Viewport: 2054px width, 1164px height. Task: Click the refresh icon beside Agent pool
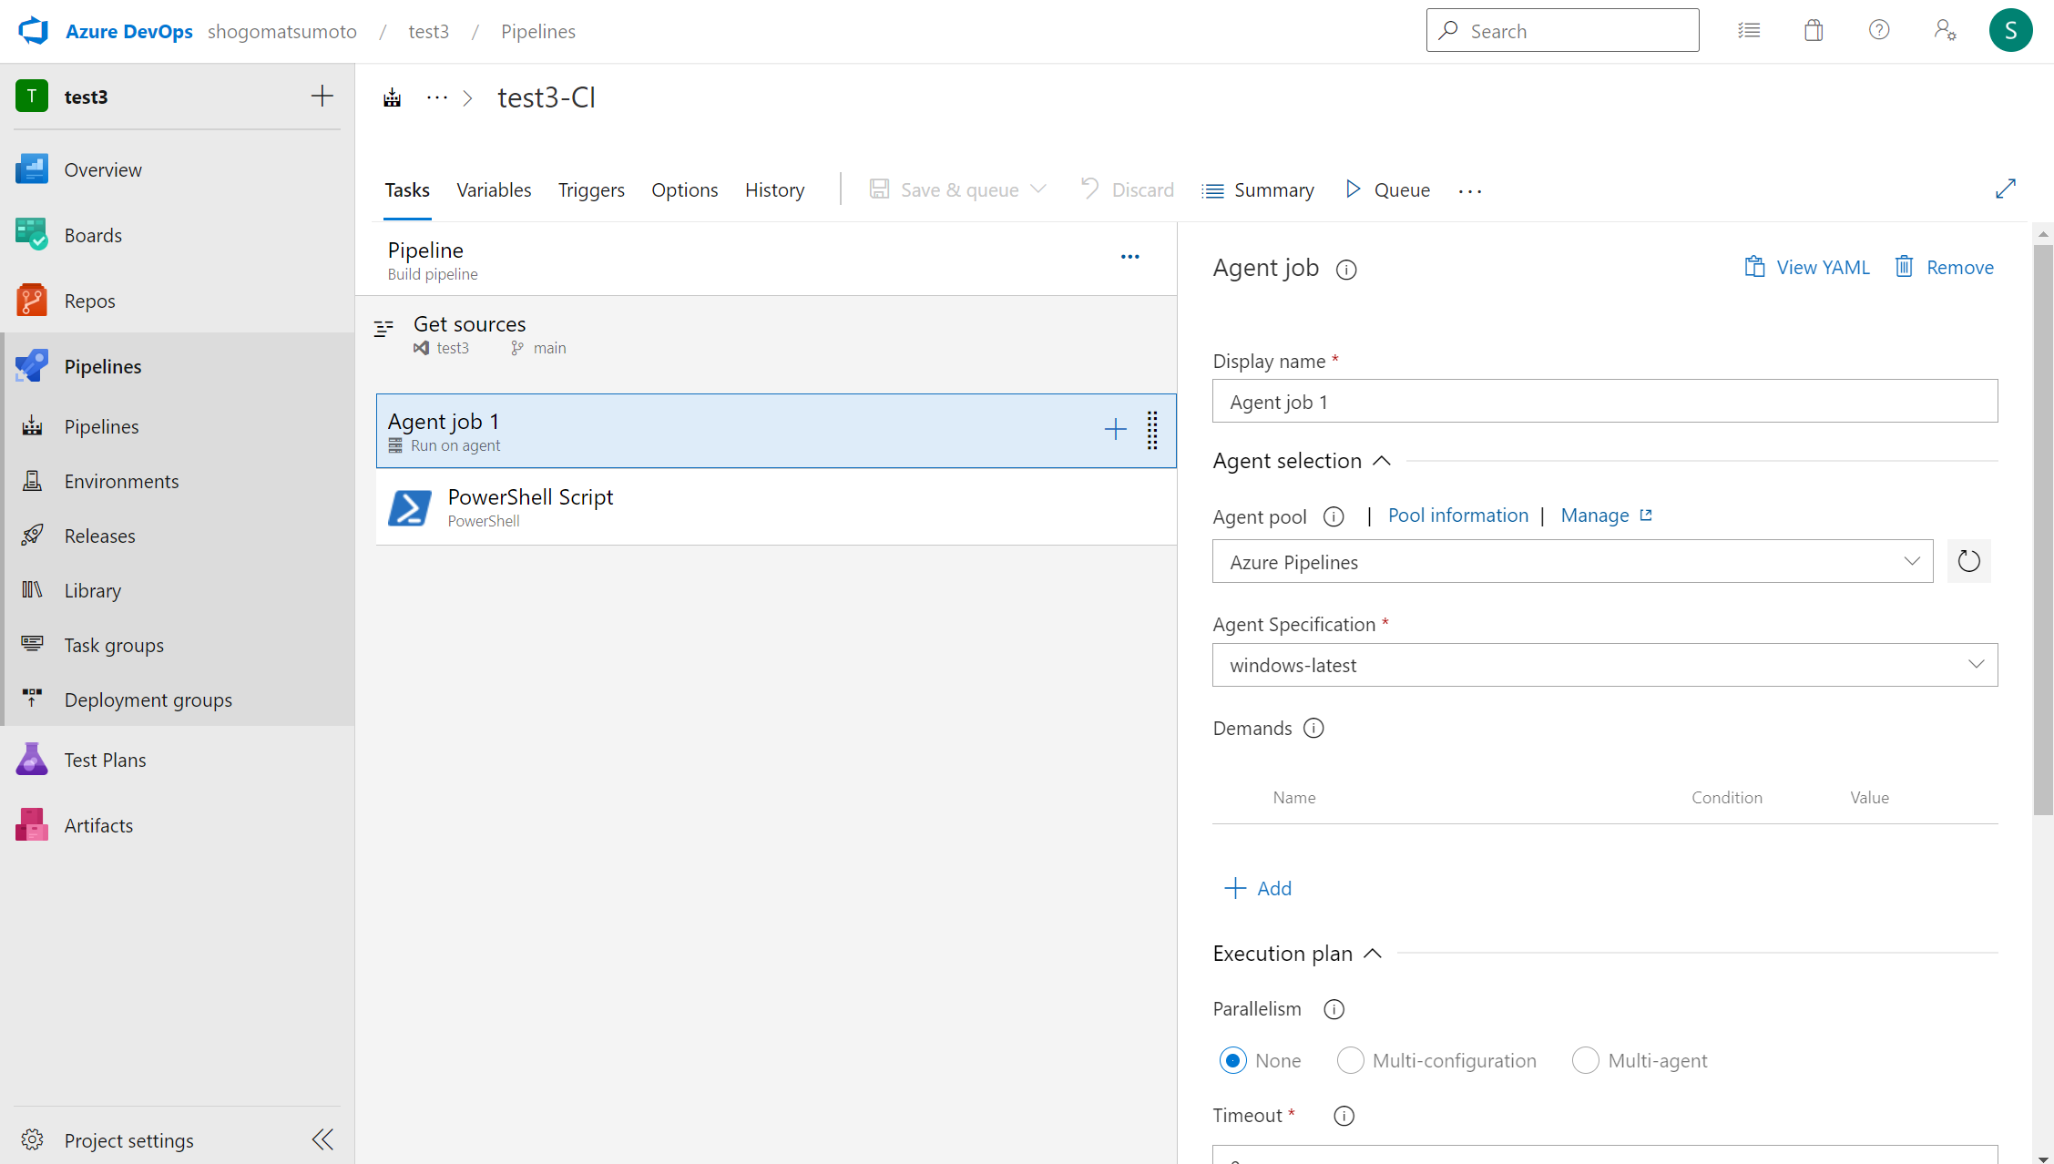click(x=1968, y=561)
